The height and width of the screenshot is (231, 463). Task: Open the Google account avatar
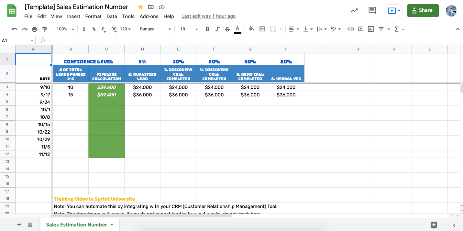pos(451,11)
